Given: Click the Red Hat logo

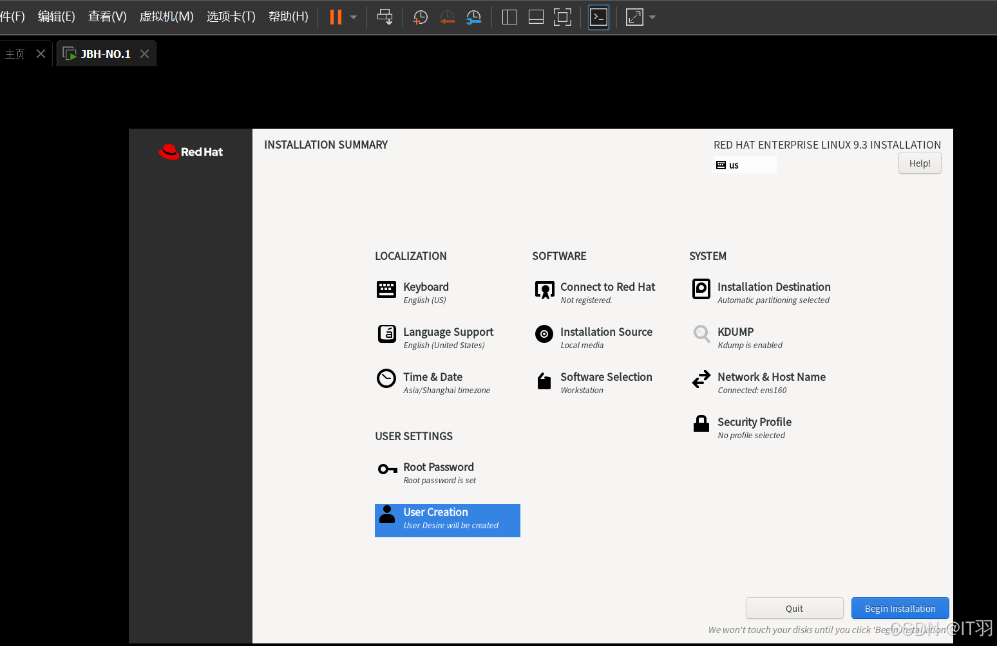Looking at the screenshot, I should [x=191, y=151].
